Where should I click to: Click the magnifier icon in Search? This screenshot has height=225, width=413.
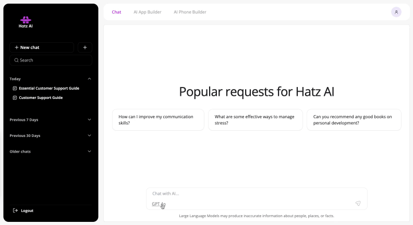point(16,60)
